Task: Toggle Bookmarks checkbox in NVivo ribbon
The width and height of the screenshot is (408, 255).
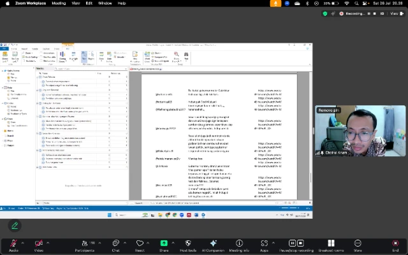Action: tap(24, 61)
